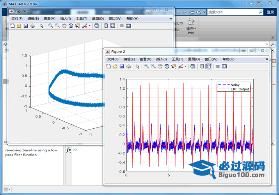Click the EKF Output legend entry

[240, 89]
